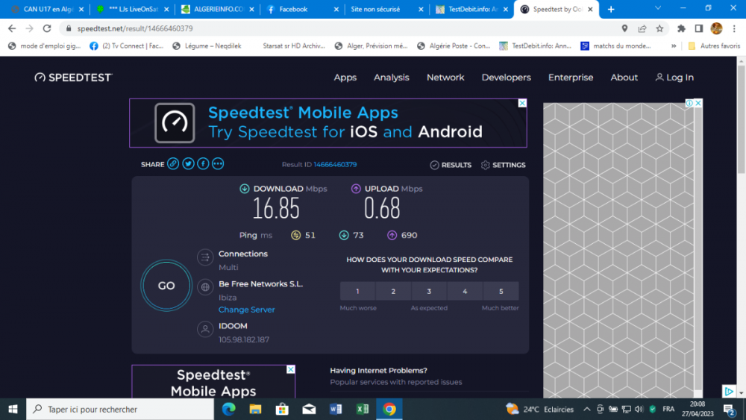
Task: Show hidden bookmarks overflow chevron
Action: tap(674, 46)
